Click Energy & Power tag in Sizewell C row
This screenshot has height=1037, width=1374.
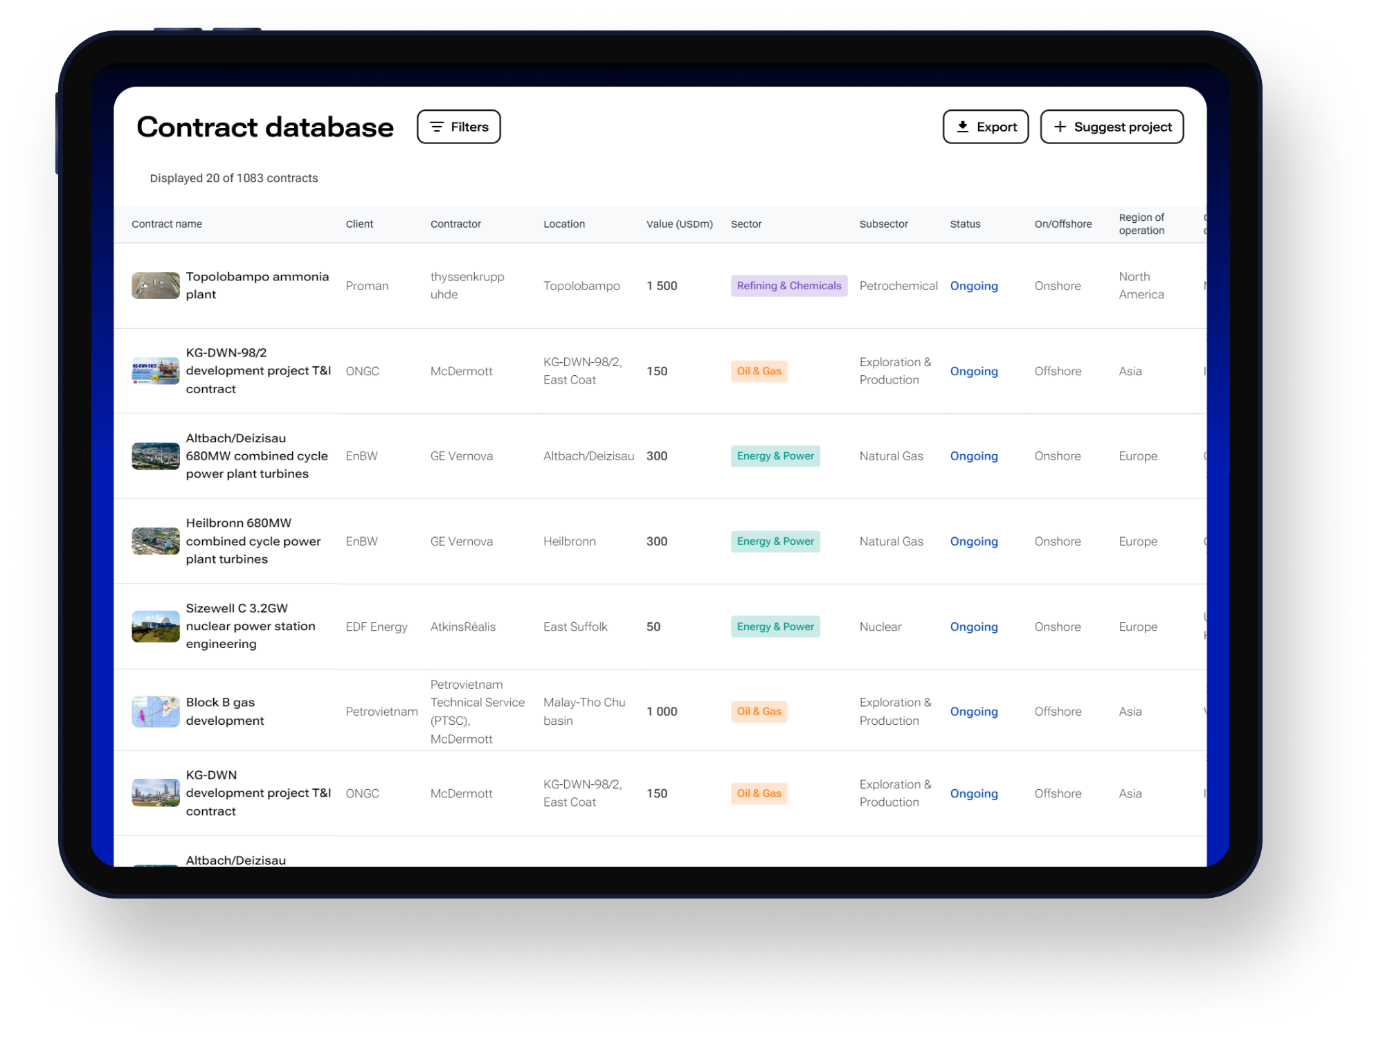(x=775, y=626)
